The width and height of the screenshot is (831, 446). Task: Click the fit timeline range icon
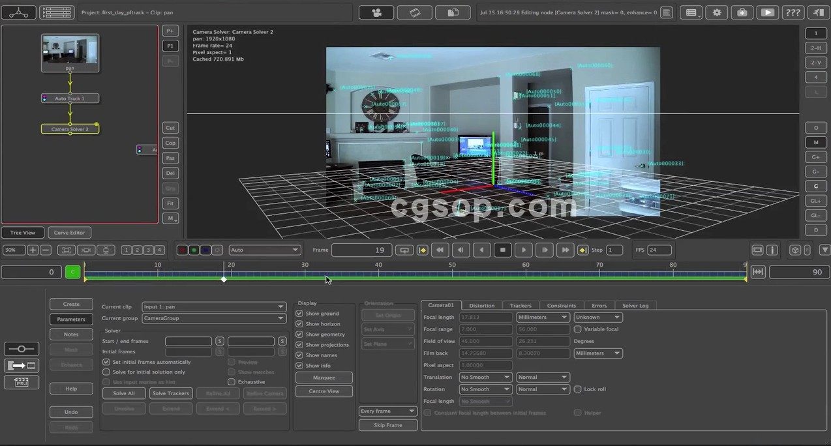point(758,272)
